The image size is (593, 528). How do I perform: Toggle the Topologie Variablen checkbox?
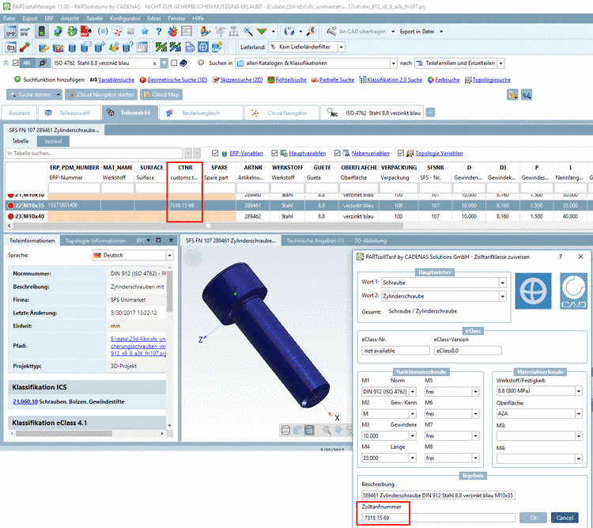pyautogui.click(x=401, y=153)
